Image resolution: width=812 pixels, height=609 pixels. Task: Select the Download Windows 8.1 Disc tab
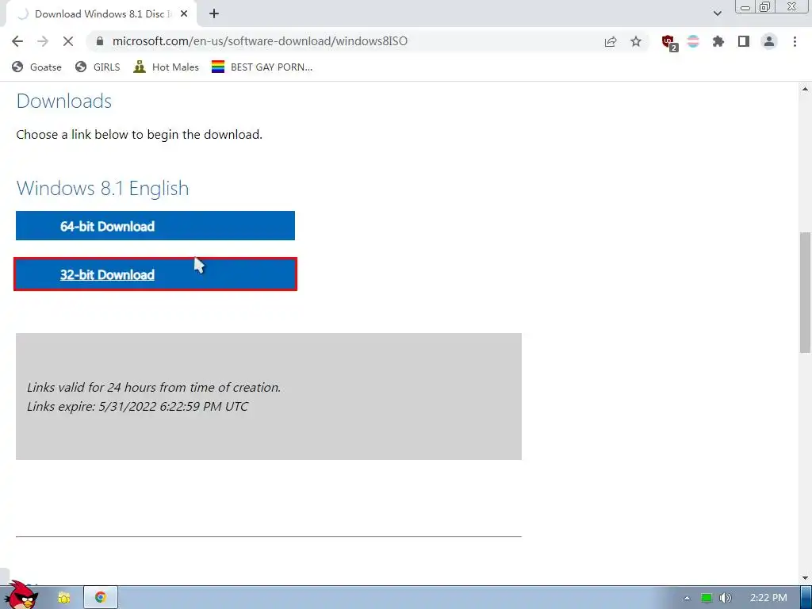point(101,14)
